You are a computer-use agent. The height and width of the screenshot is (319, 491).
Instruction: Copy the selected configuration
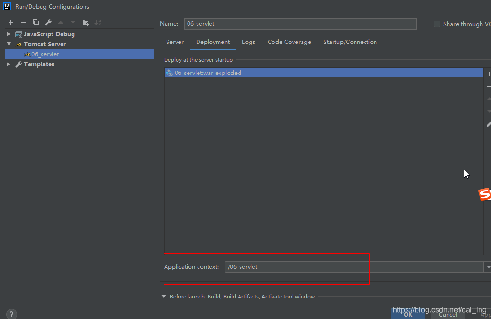pyautogui.click(x=36, y=22)
